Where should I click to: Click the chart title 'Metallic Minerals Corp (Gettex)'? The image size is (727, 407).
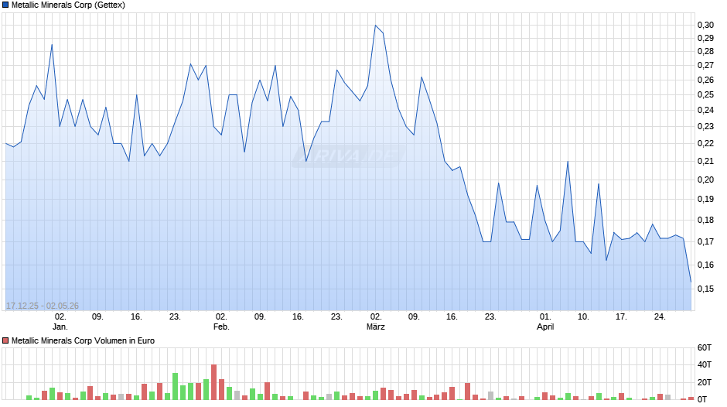click(68, 5)
